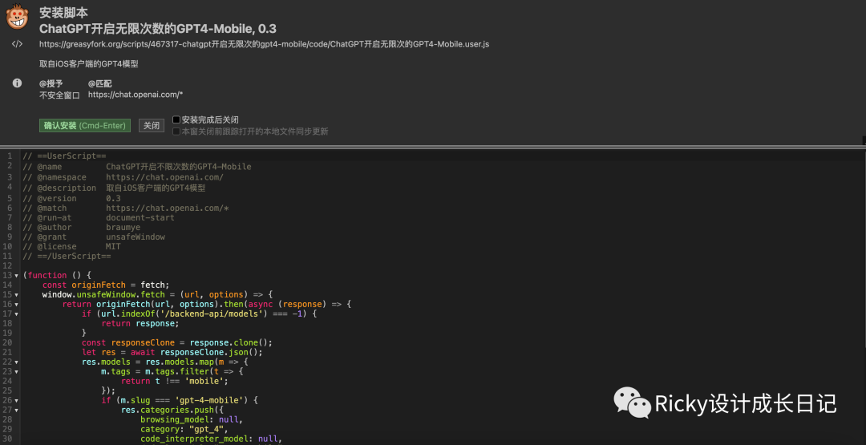Click the horizontal splitter above the code editor
This screenshot has width=866, height=445.
pyautogui.click(x=433, y=146)
